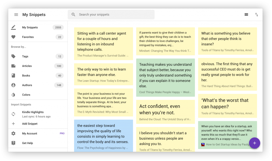Screen dimensions: 272x161
Task: Browse snippets by Tags
Action: click(x=25, y=56)
